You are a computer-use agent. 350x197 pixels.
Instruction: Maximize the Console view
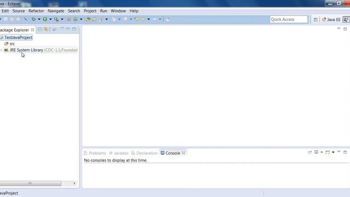pos(345,152)
